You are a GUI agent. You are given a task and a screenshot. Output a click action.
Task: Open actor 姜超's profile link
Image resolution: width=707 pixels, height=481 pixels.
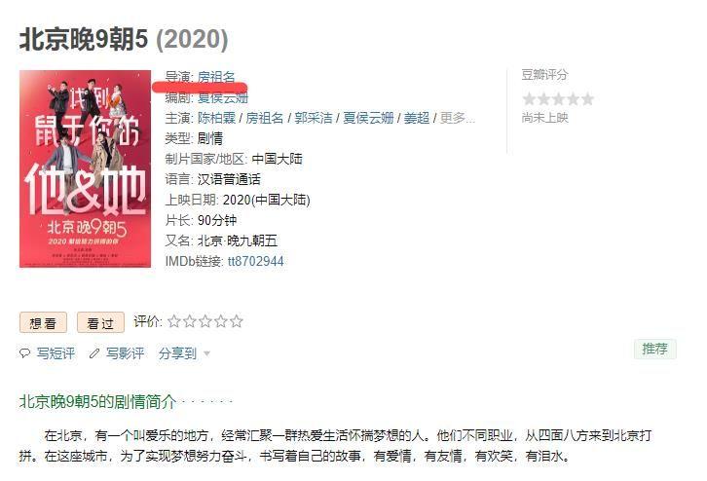coord(417,118)
